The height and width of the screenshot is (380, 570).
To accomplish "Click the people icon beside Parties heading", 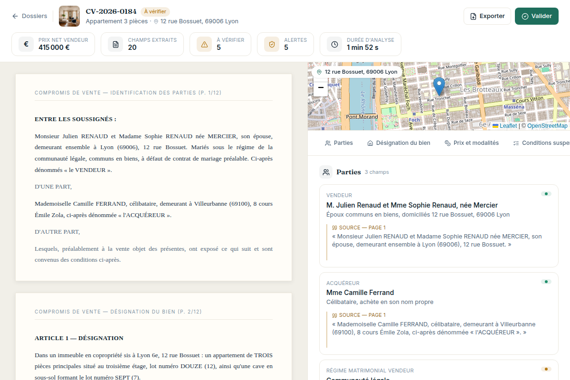I will coord(326,172).
